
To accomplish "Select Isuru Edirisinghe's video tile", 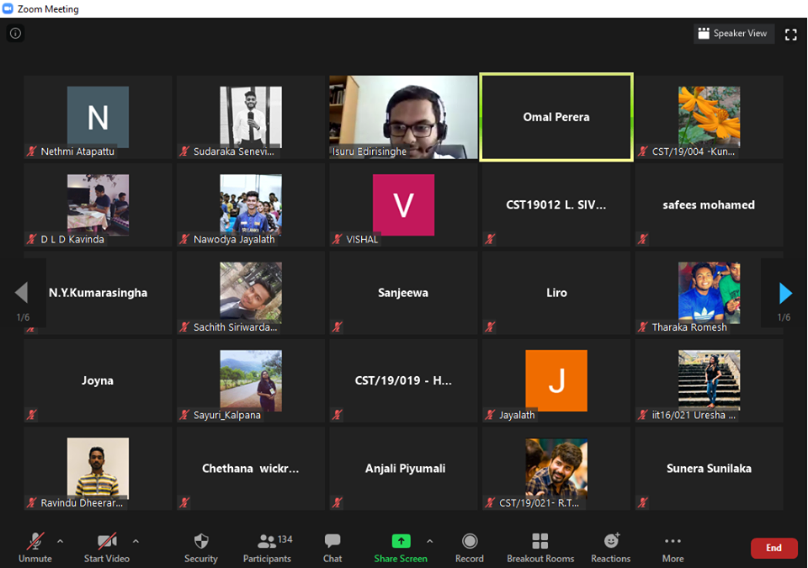I will click(403, 117).
